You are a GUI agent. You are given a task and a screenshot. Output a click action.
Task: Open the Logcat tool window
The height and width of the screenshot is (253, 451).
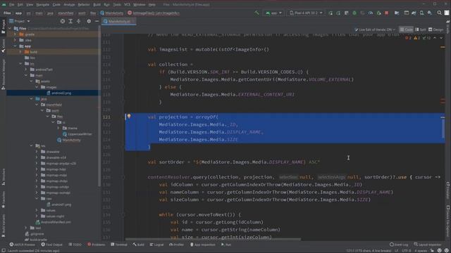click(x=156, y=245)
